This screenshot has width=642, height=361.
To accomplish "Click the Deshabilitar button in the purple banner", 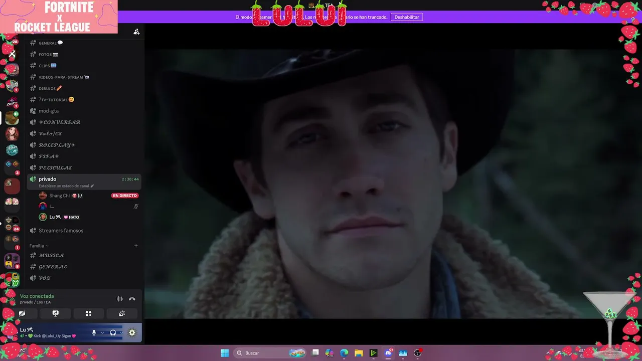I will pos(406,17).
